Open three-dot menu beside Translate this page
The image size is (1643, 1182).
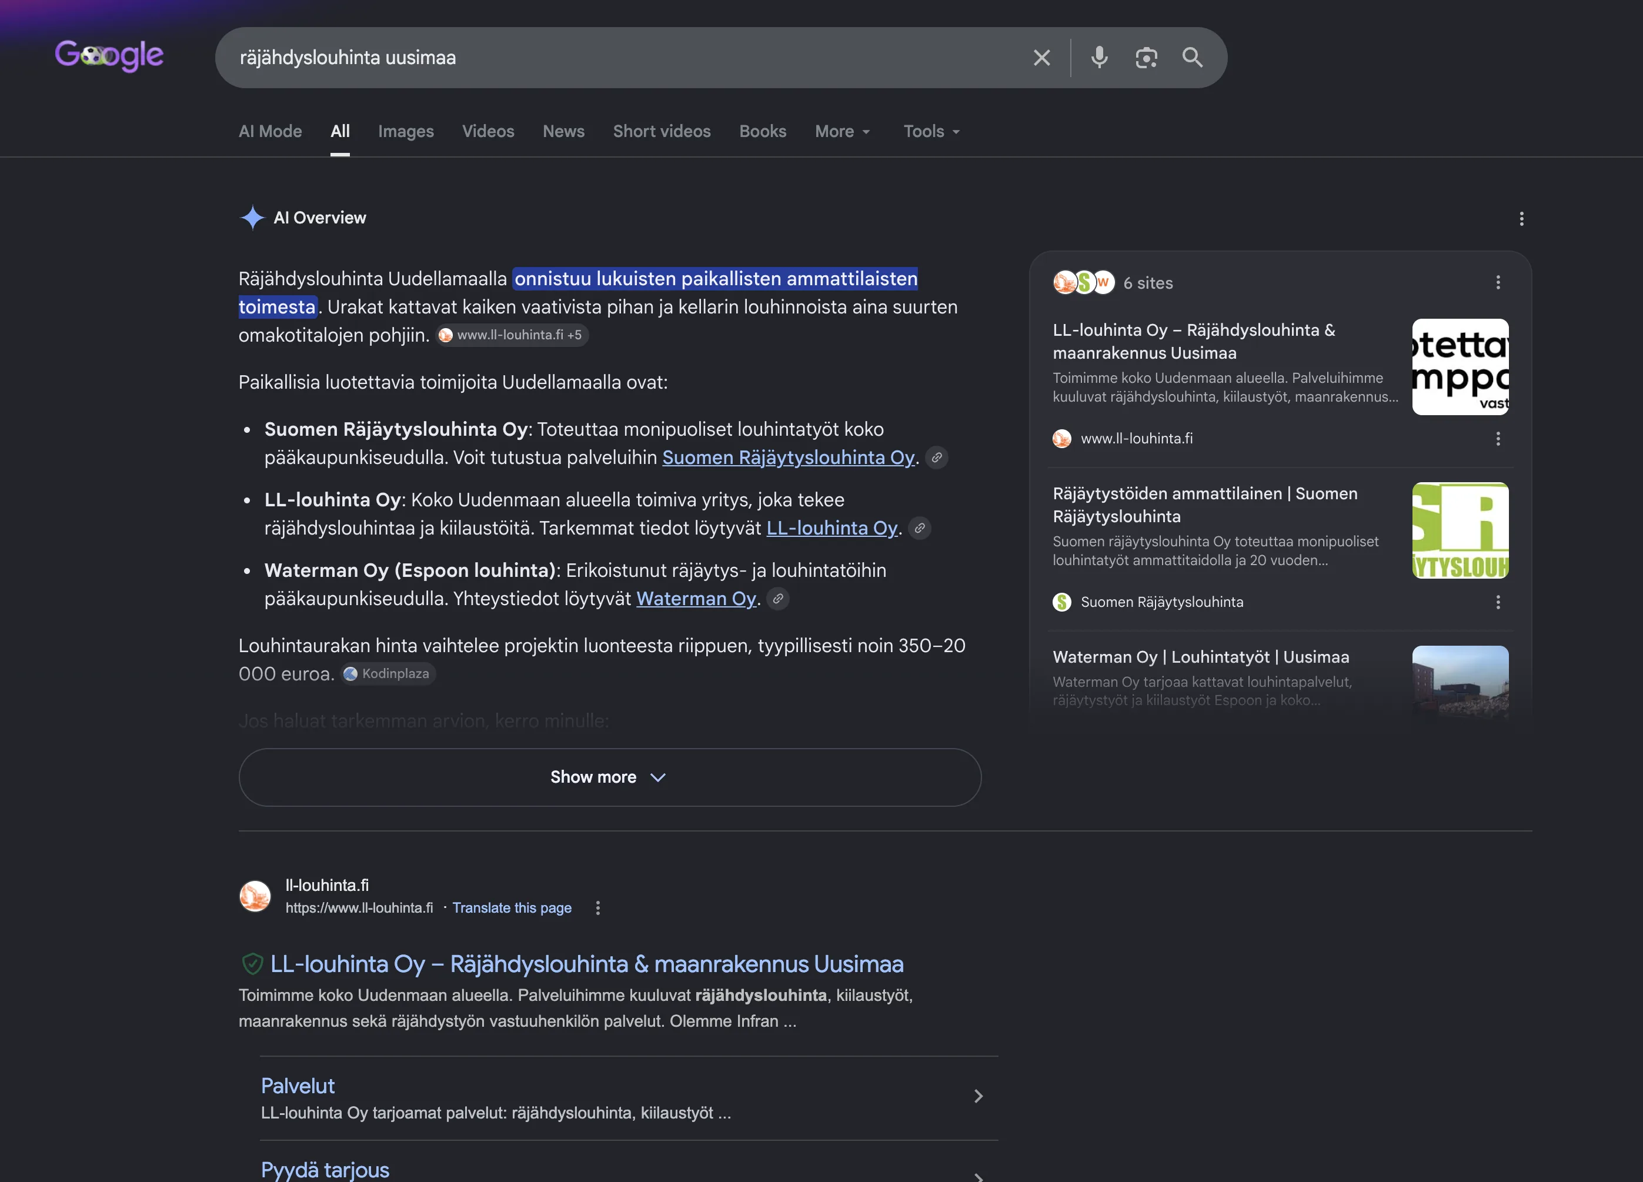click(597, 908)
